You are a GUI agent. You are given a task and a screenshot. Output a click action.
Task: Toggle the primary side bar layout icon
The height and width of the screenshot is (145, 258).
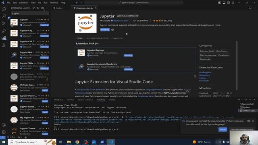point(220,3)
